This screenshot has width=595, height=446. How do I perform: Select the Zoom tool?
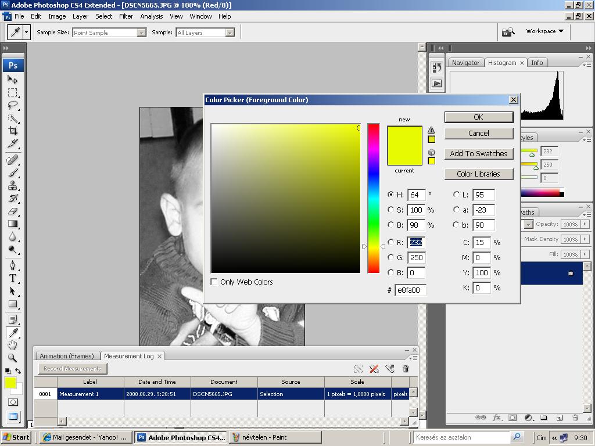[13, 358]
